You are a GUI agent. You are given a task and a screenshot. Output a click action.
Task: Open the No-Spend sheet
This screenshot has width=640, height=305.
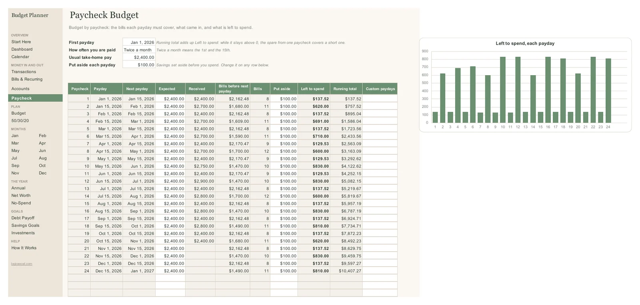tap(21, 203)
